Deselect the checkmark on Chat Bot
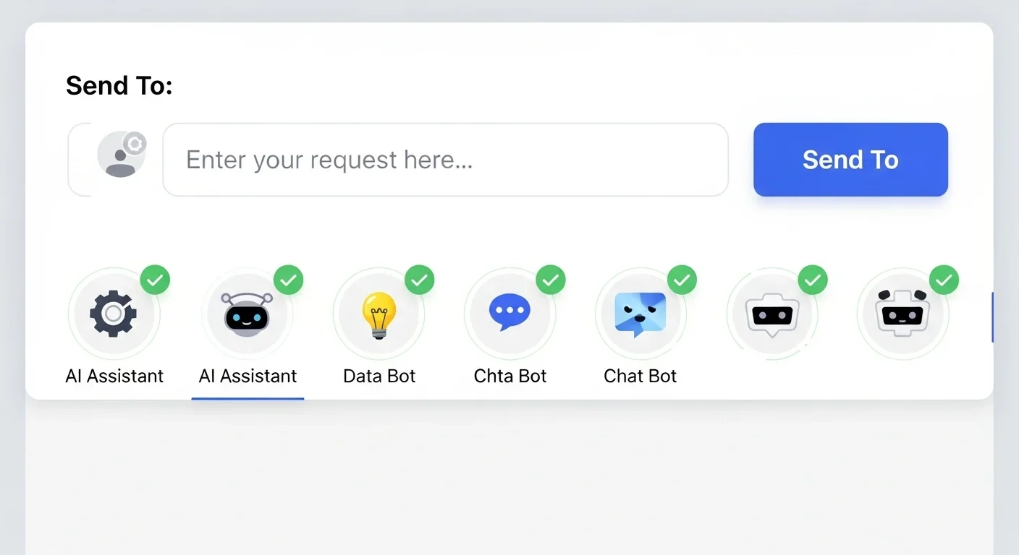 682,280
